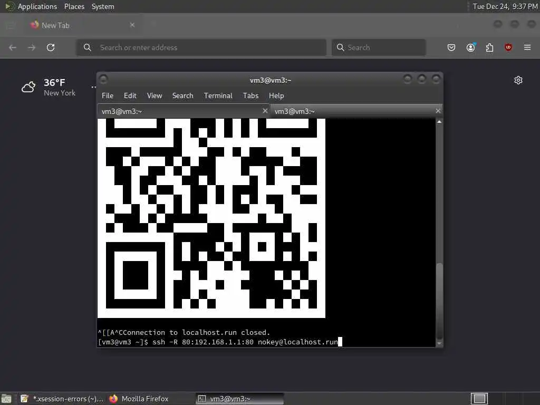Open the terminal Search menu

(x=182, y=96)
